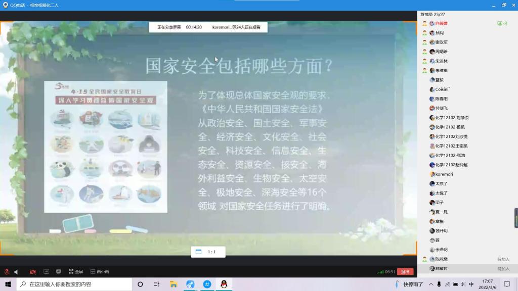The image size is (518, 291).
Task: Select member koremori in list
Action: [x=444, y=174]
